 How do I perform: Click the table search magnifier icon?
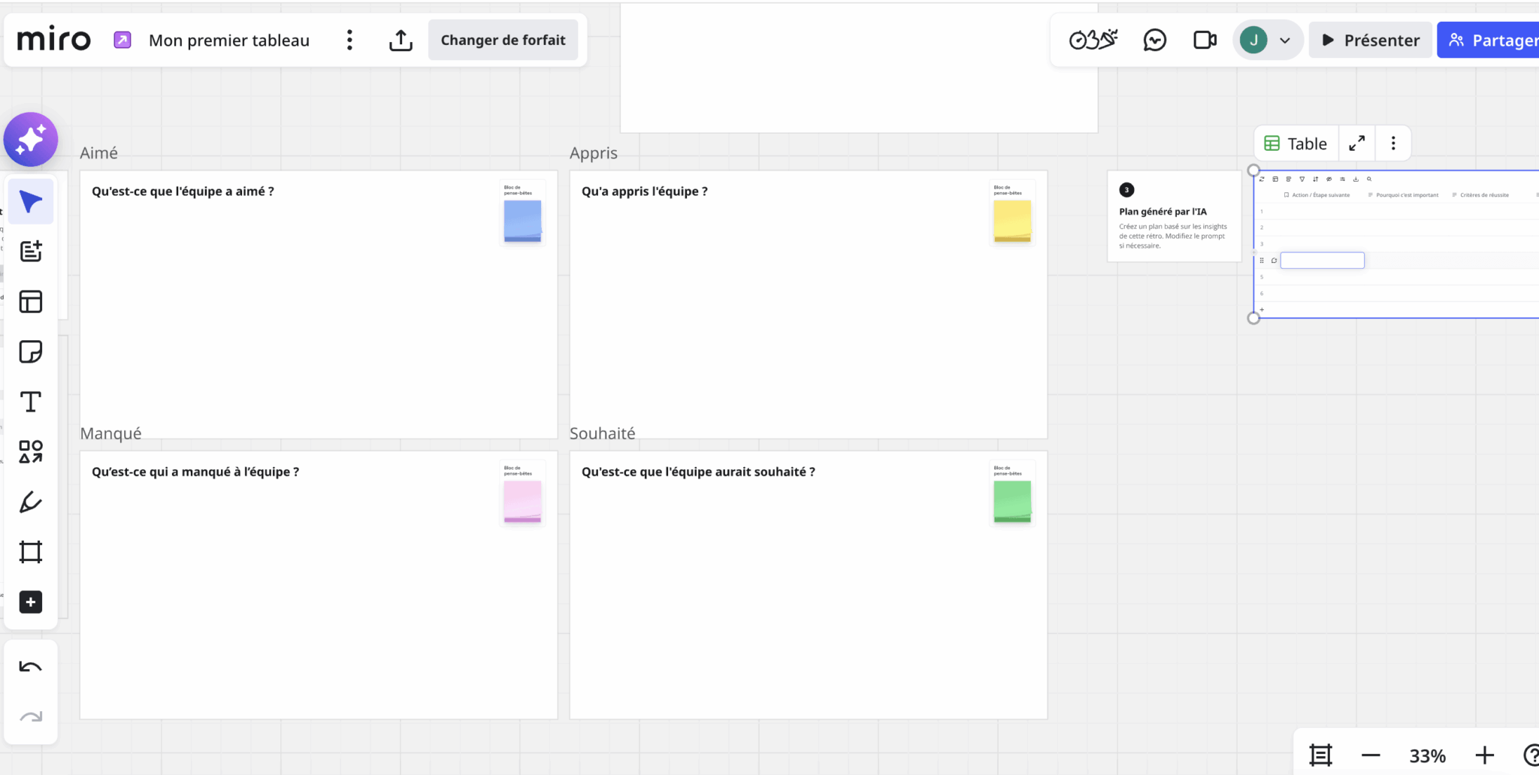click(x=1369, y=179)
